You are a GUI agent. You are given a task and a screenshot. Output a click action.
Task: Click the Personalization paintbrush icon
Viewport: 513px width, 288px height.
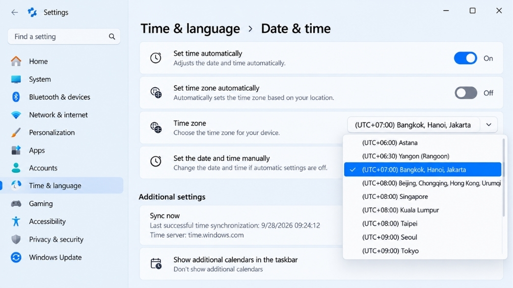tap(16, 133)
